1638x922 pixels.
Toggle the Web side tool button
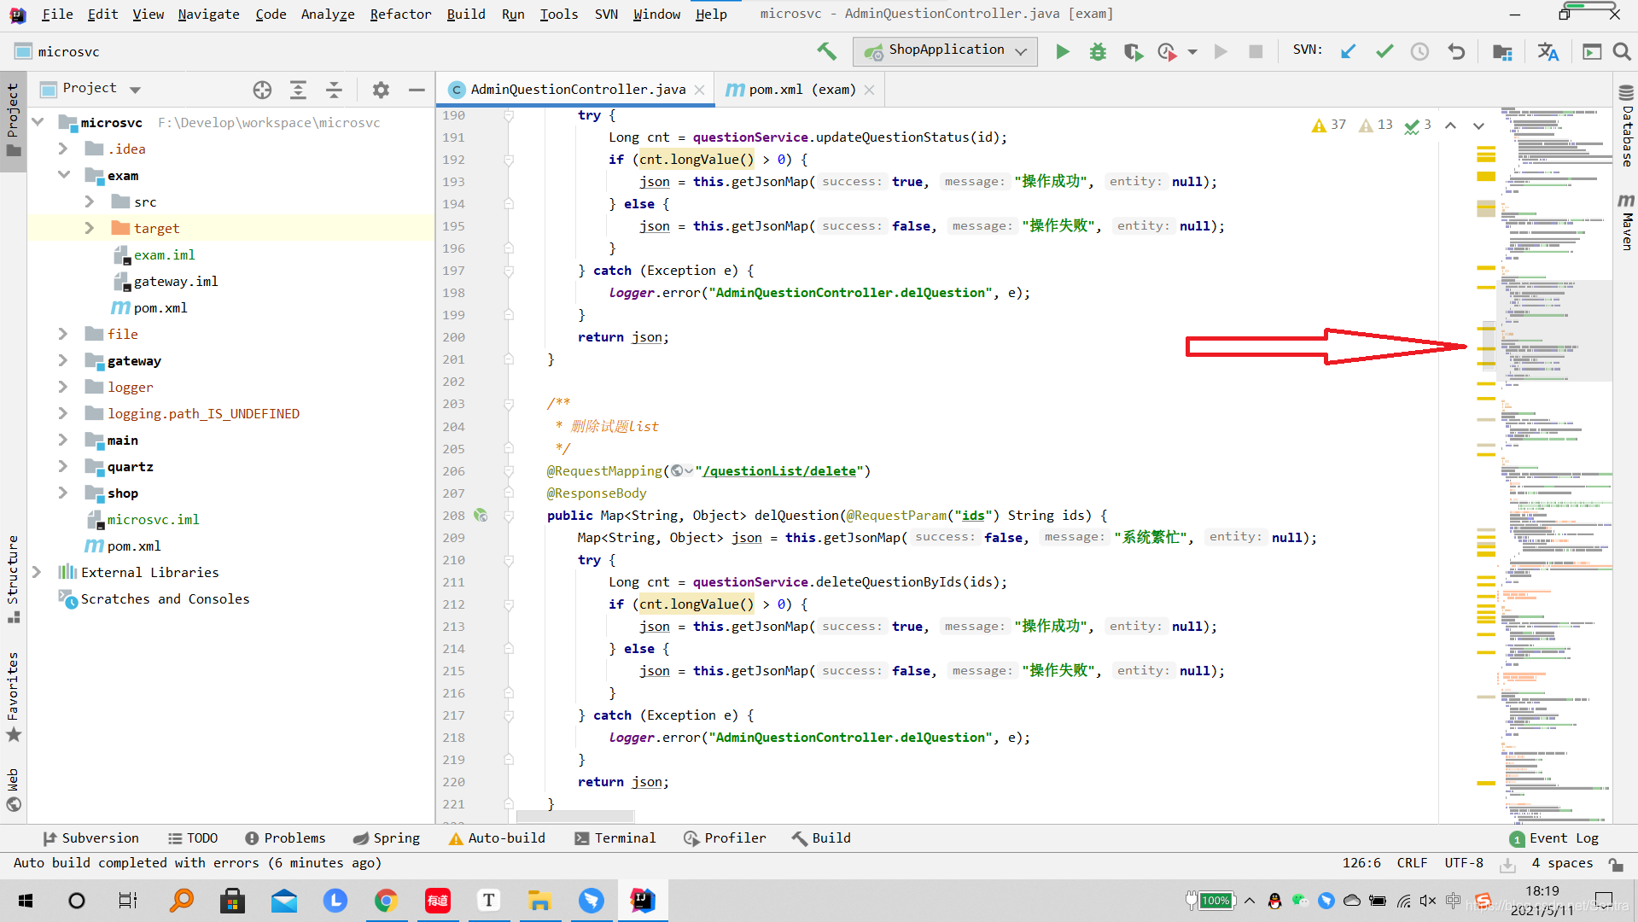click(13, 790)
